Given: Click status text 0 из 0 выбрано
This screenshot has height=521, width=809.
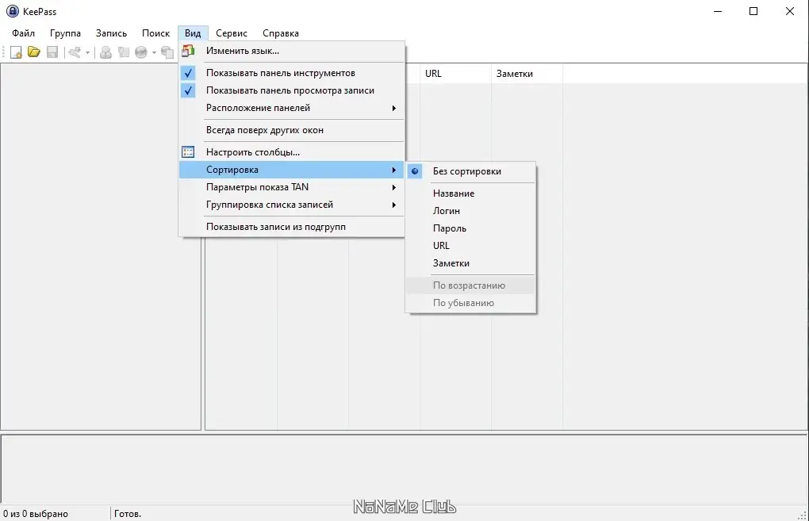Looking at the screenshot, I should [x=36, y=514].
